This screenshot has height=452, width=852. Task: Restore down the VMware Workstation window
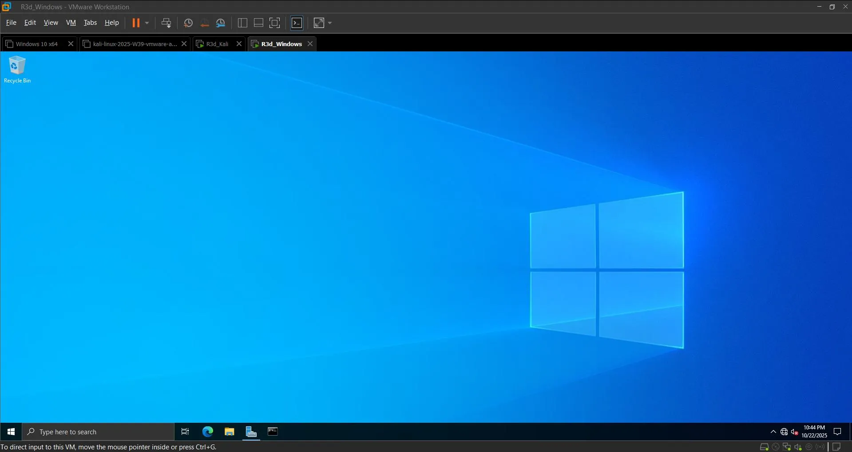[x=832, y=7]
